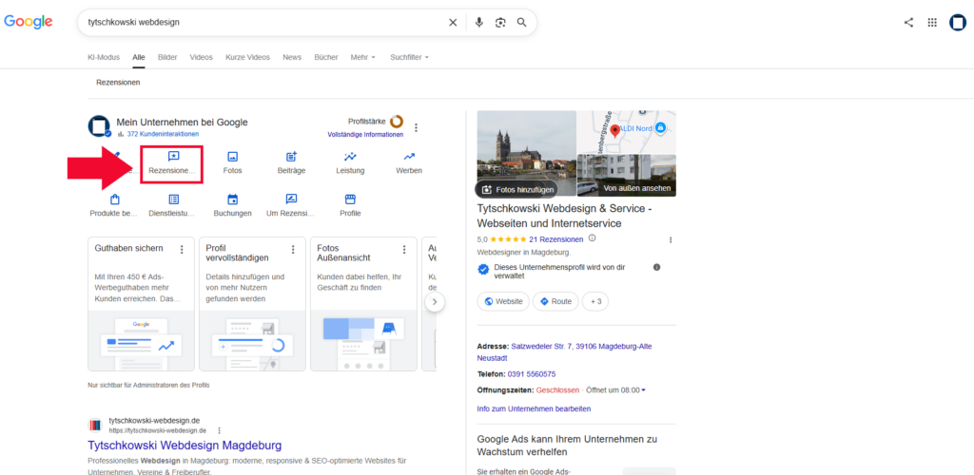This screenshot has height=475, width=974.
Task: Select the Beiträge posts icon
Action: [x=291, y=156]
